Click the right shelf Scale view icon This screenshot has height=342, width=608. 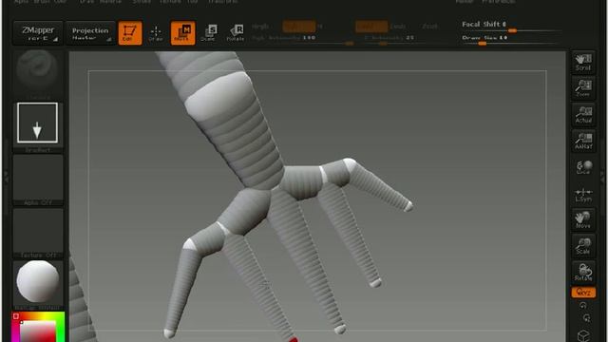coord(583,246)
